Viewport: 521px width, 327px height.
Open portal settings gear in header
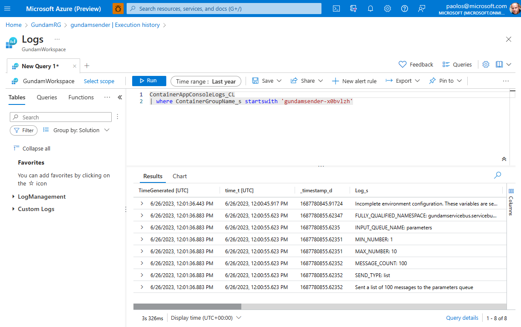pyautogui.click(x=388, y=9)
